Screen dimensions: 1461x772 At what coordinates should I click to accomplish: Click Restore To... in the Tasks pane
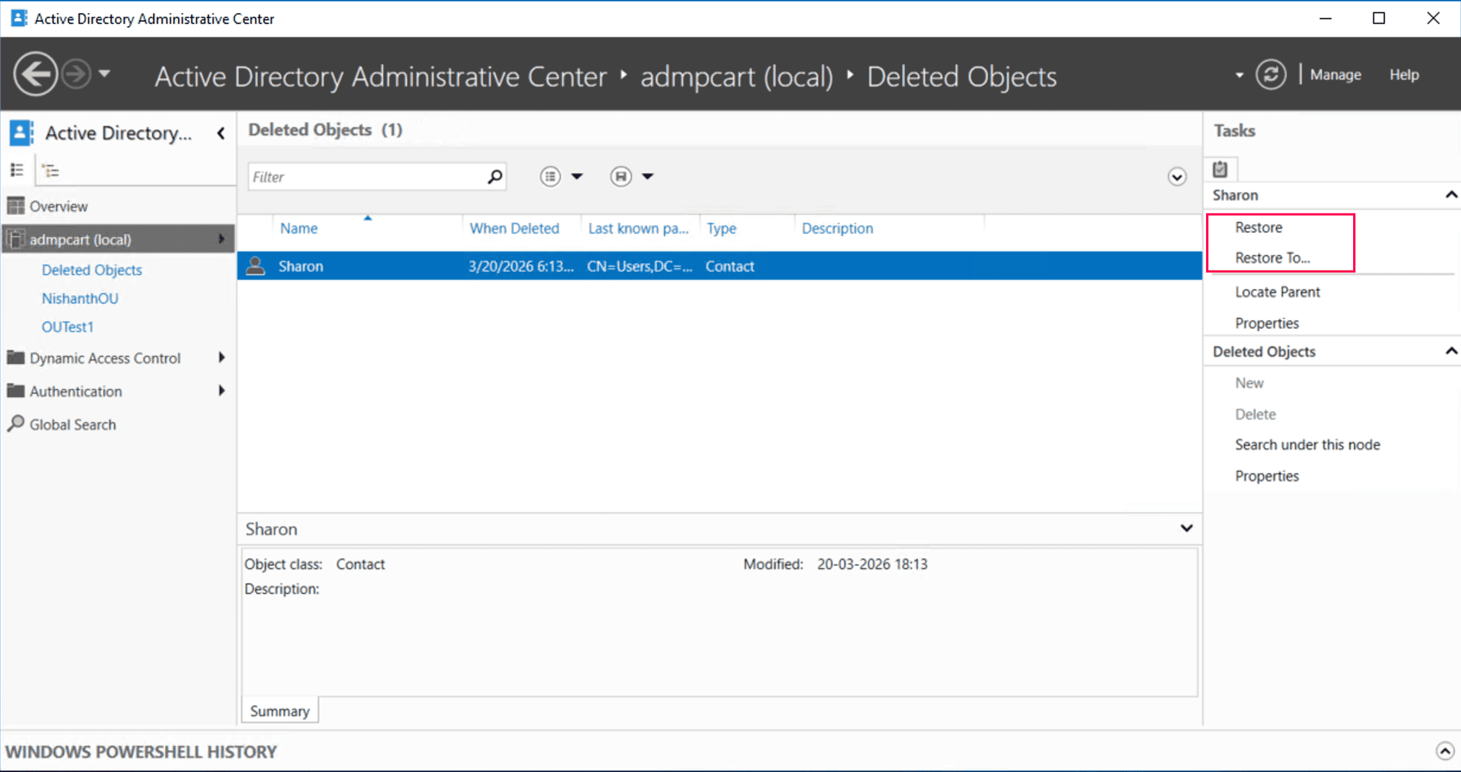point(1272,257)
